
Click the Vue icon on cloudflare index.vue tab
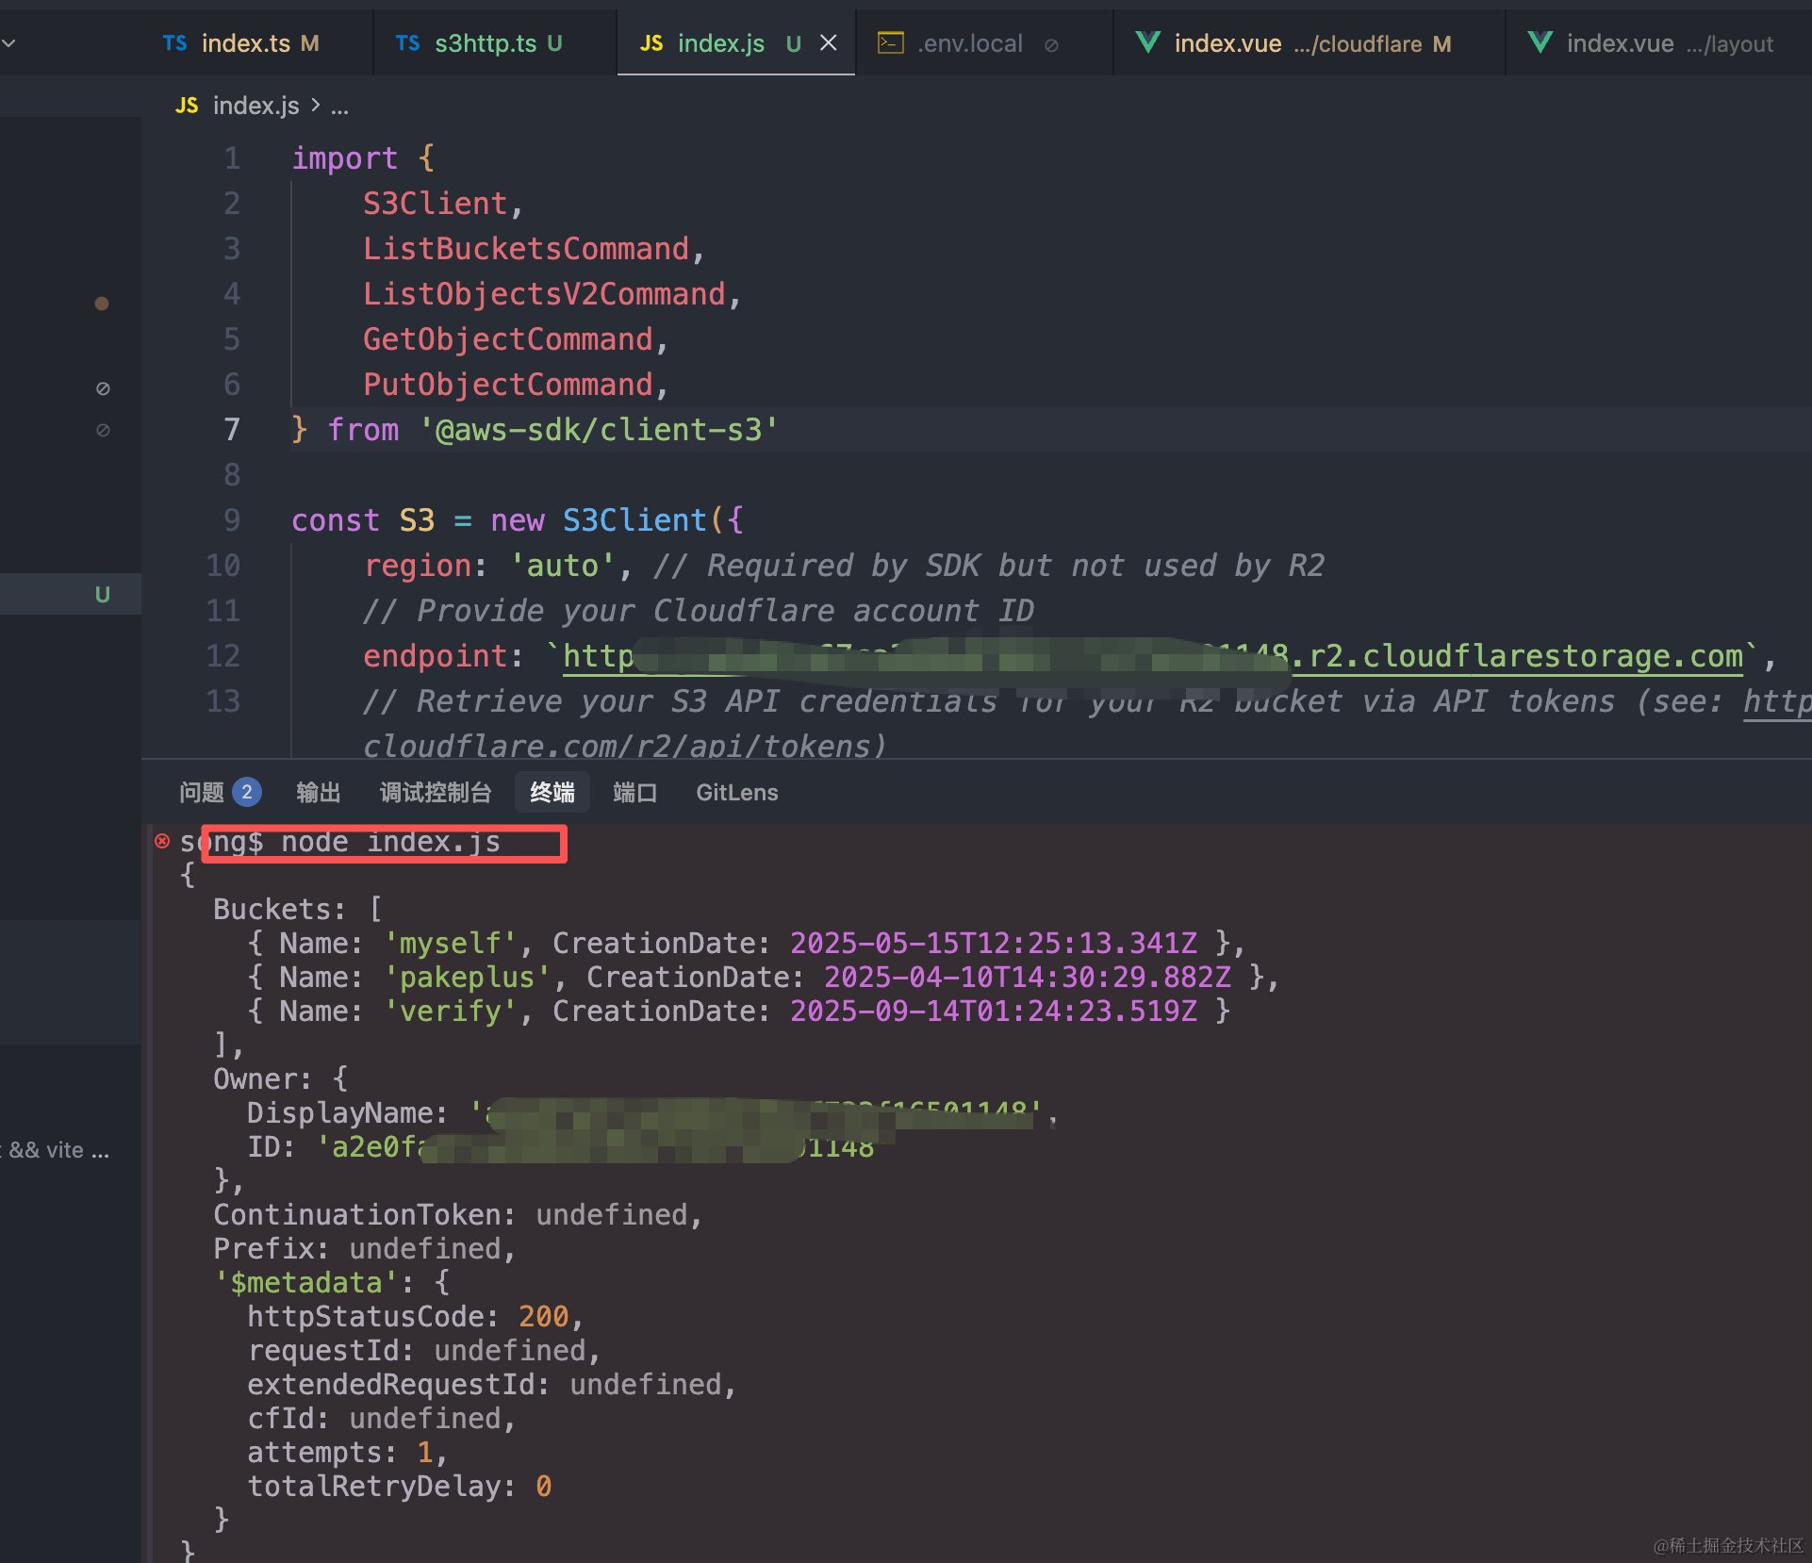coord(1147,42)
